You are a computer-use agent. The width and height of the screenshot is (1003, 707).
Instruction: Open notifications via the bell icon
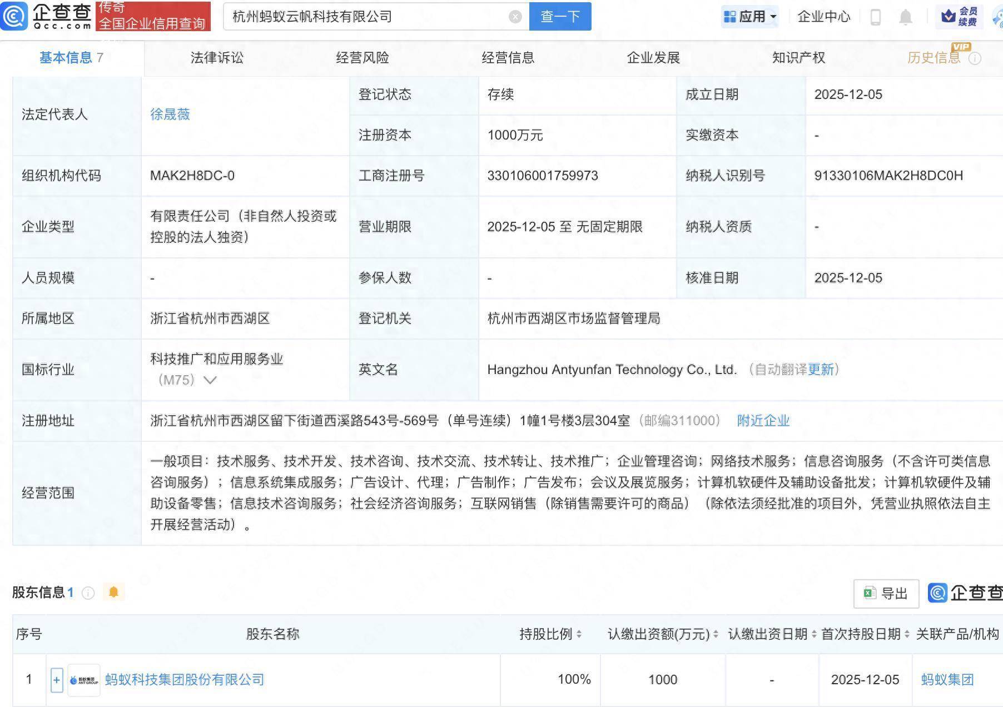coord(905,17)
